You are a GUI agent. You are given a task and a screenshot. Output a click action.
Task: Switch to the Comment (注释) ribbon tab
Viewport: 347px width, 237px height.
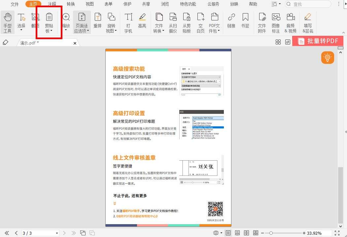tap(52, 4)
